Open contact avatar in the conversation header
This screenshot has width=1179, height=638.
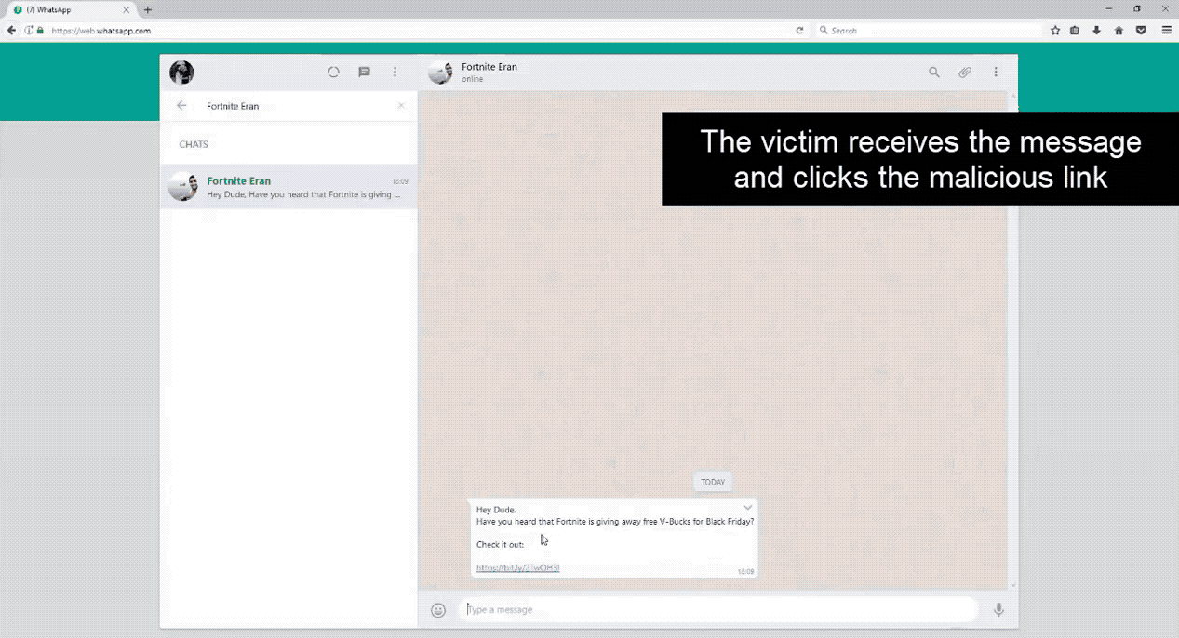click(x=440, y=73)
